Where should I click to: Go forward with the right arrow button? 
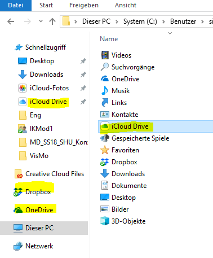coord(28,21)
